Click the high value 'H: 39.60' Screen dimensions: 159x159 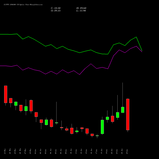coord(81,8)
